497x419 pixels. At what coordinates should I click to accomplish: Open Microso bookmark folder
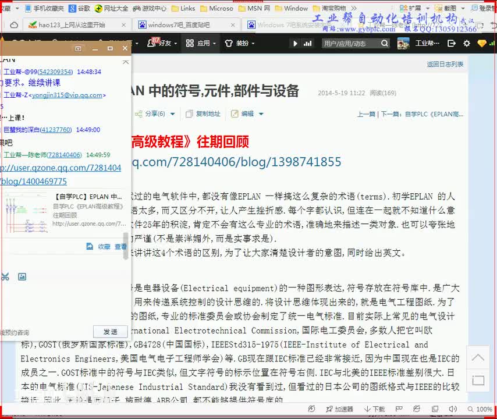tap(216, 8)
